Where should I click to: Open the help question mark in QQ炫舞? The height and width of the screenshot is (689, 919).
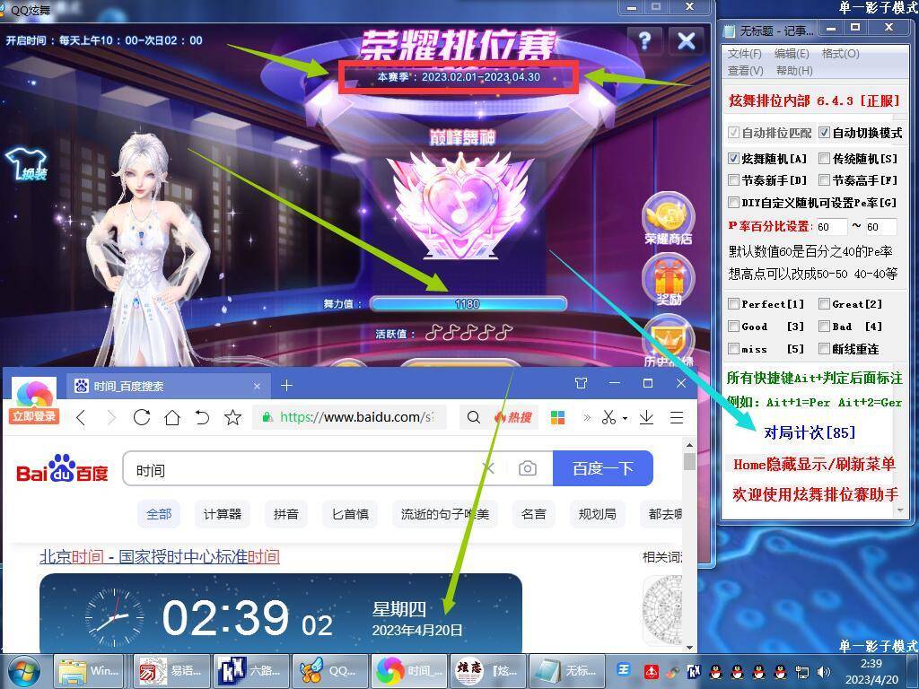[644, 41]
